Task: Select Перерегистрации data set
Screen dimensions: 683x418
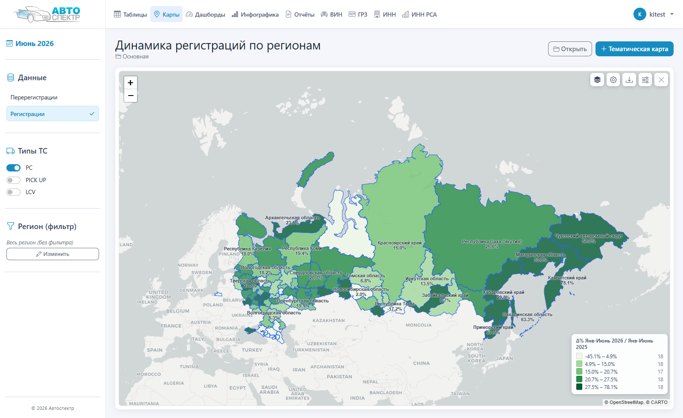Action: click(x=53, y=97)
